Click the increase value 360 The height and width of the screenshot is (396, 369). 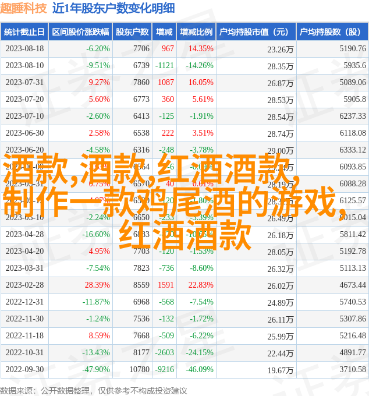pos(168,99)
